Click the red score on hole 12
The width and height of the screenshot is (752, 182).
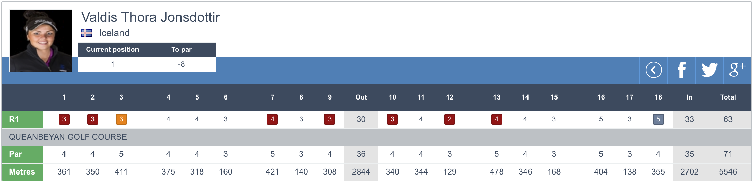click(x=449, y=119)
